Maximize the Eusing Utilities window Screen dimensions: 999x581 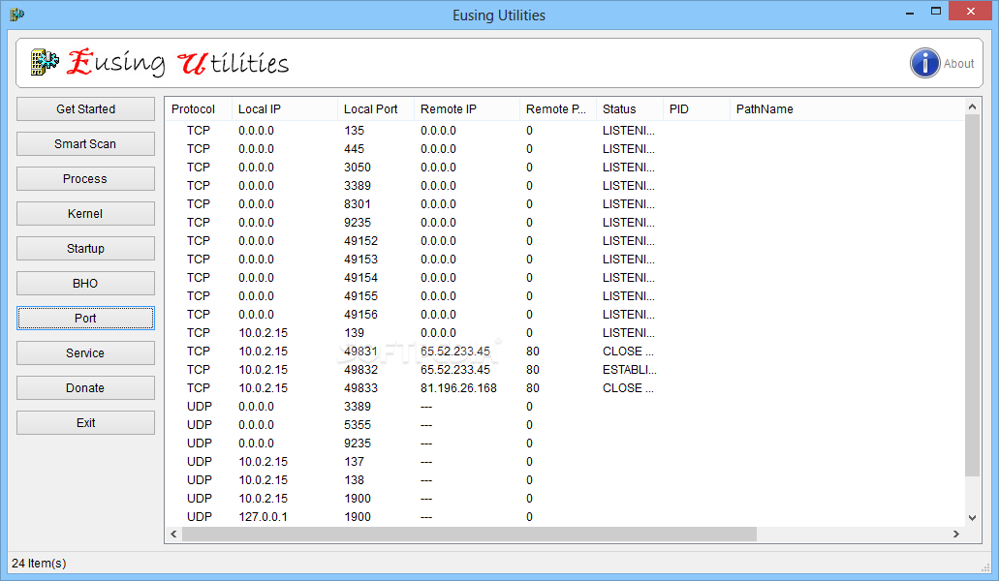tap(936, 12)
